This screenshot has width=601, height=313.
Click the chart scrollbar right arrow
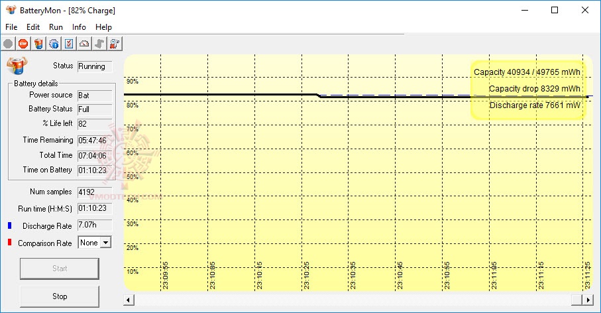click(x=588, y=300)
